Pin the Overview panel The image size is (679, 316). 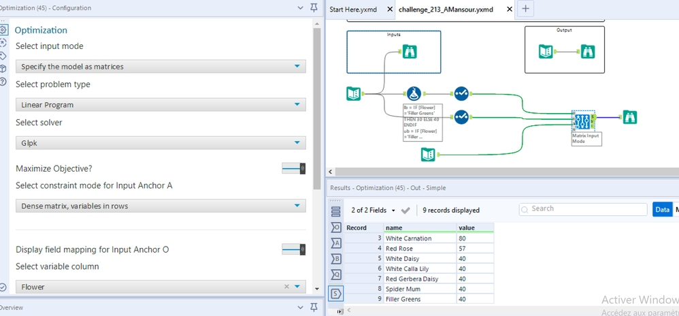314,307
